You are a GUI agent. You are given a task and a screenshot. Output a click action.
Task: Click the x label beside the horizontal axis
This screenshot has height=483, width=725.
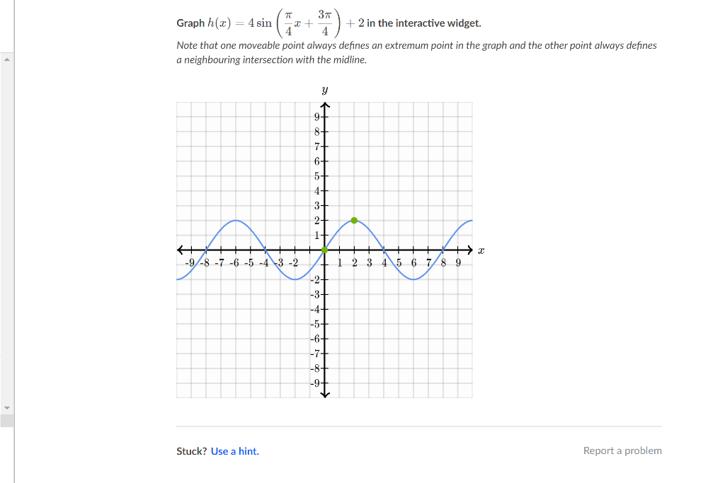480,250
